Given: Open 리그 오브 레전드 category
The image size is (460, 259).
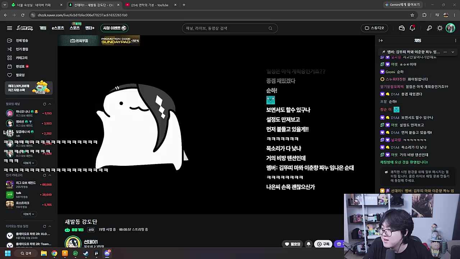Looking at the screenshot, I should tap(29, 185).
